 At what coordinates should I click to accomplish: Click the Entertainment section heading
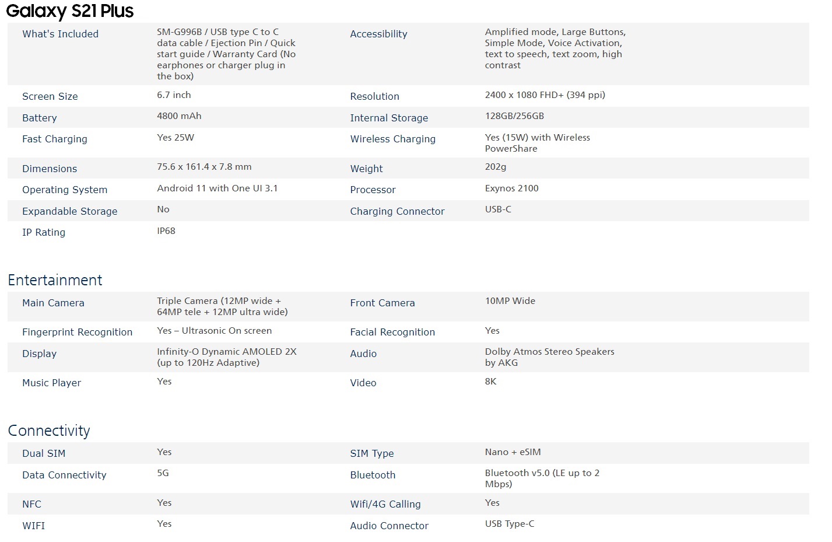55,280
